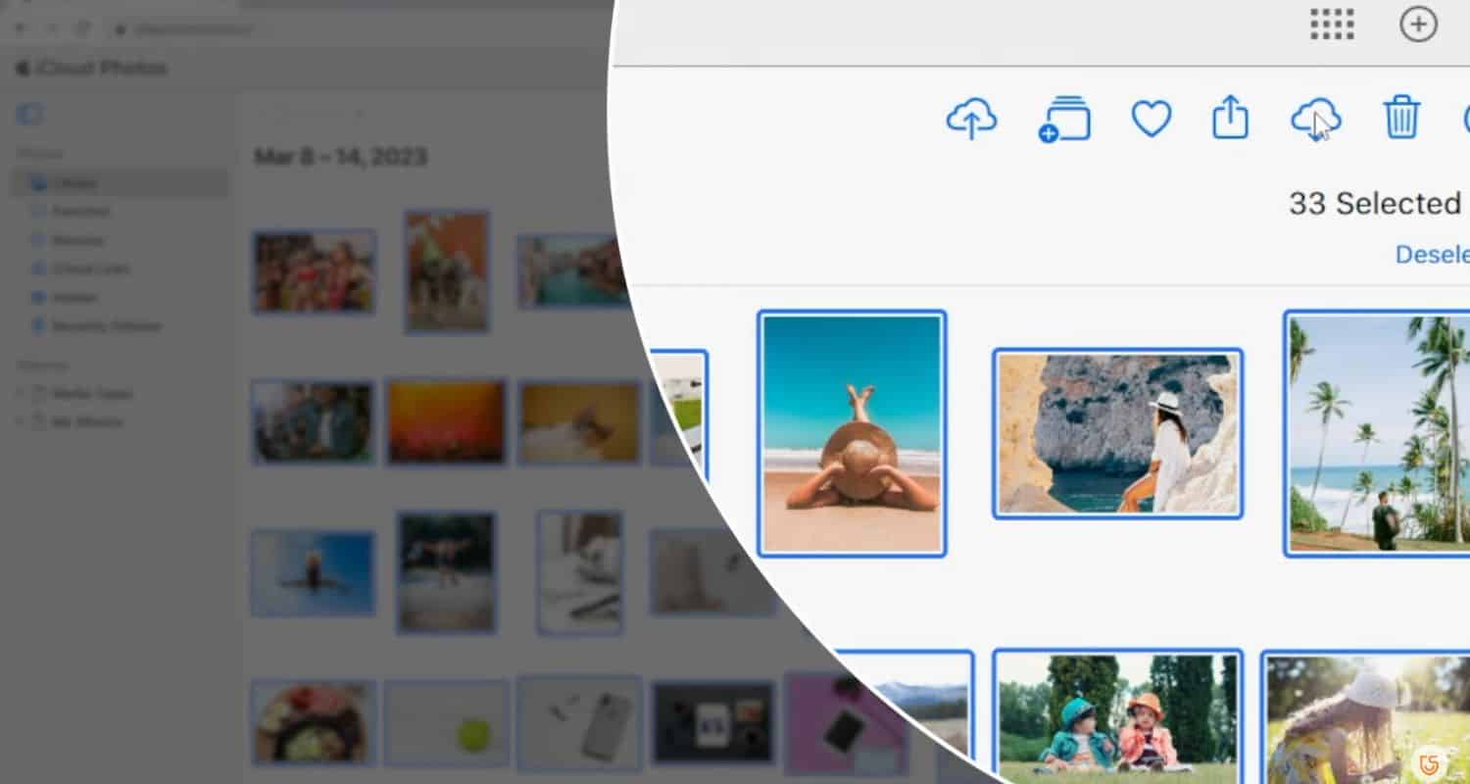Image resolution: width=1470 pixels, height=784 pixels.
Task: Select the blurred group of people photo
Action: pos(314,271)
